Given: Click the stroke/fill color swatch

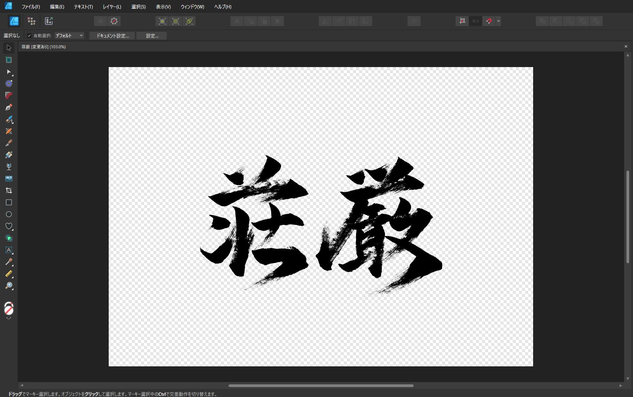Looking at the screenshot, I should 9,309.
